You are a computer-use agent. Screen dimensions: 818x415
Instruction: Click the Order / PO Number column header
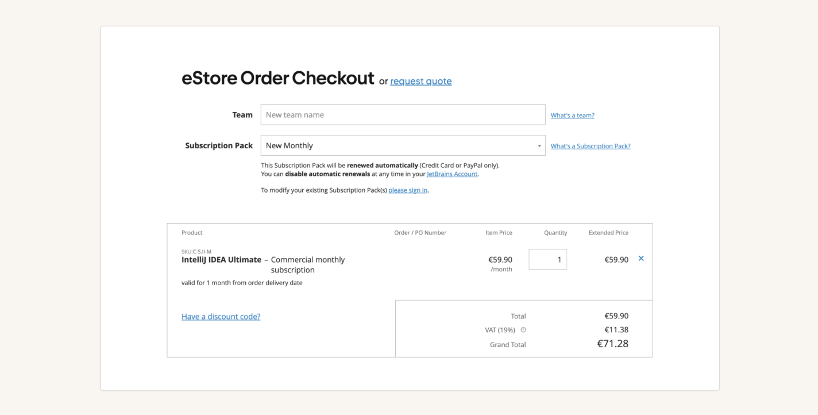420,233
